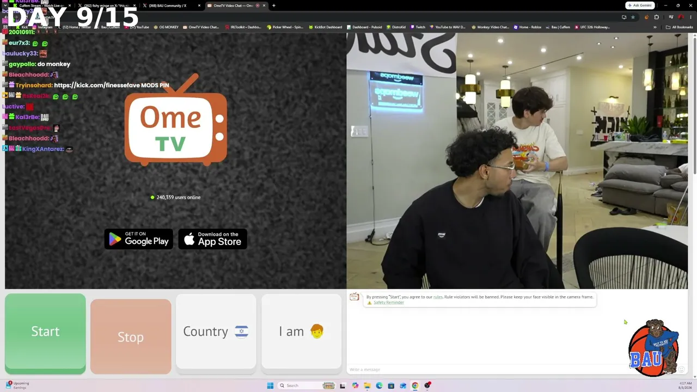This screenshot has height=392, width=697.
Task: Open Google Chrome from the taskbar
Action: click(415, 385)
